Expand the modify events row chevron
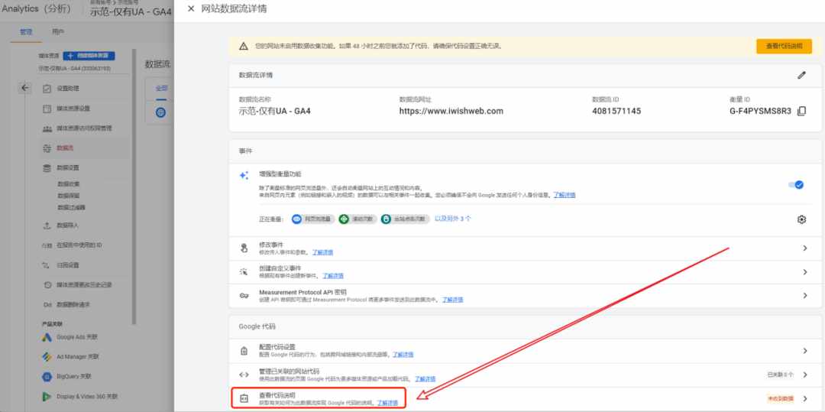825x412 pixels. (805, 248)
